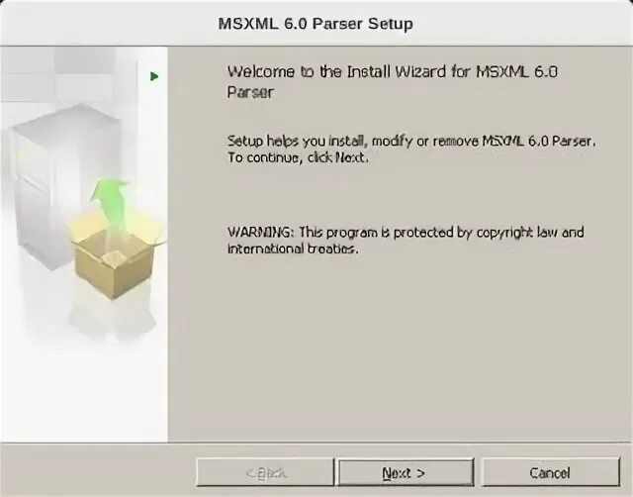
Task: Click the disabled < Back button
Action: pyautogui.click(x=265, y=472)
